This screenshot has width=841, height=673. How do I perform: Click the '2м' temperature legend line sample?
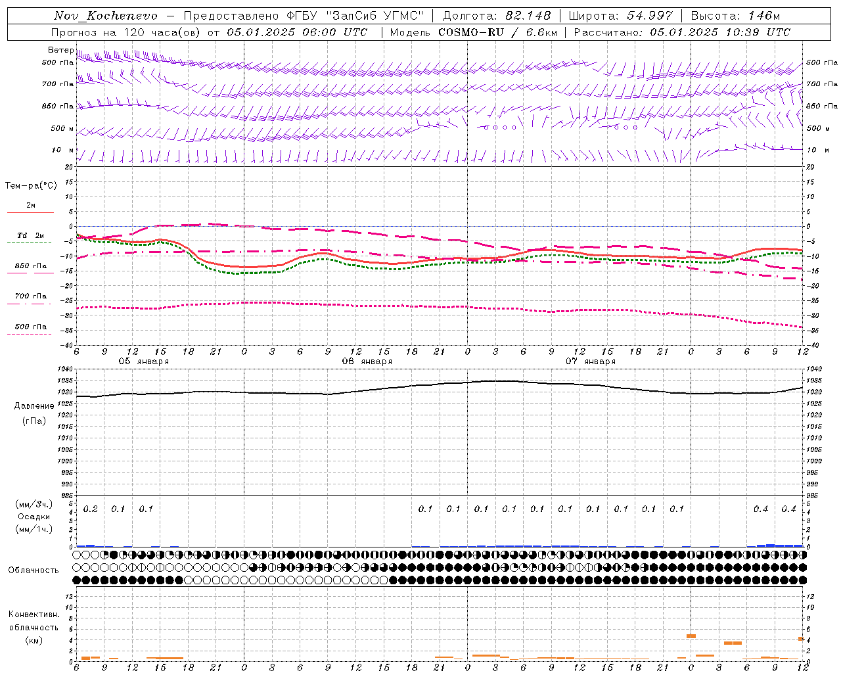30,212
